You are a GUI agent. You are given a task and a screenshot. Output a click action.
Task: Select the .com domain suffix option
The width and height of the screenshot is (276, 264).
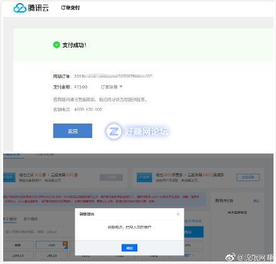52,245
